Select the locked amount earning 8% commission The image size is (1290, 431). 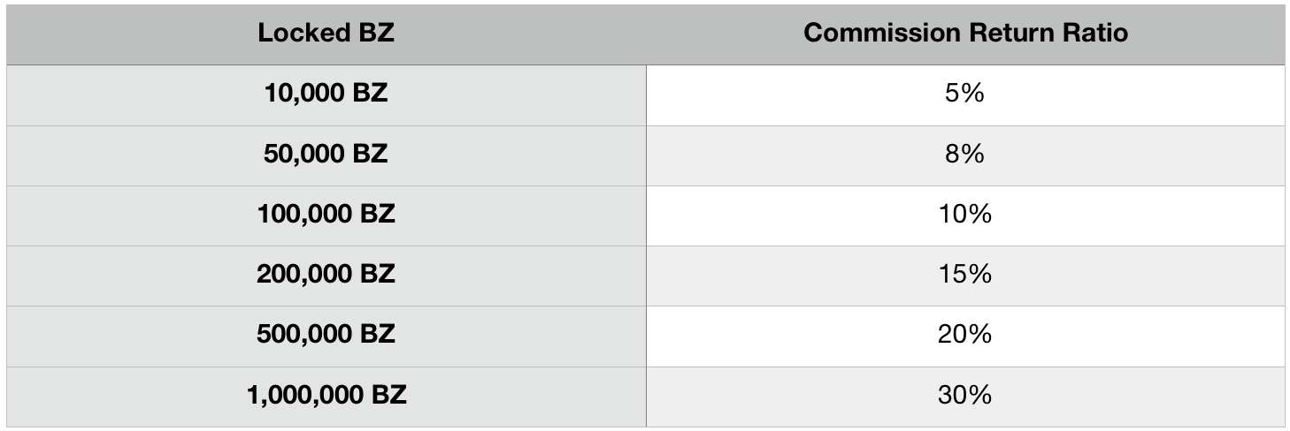pyautogui.click(x=326, y=154)
